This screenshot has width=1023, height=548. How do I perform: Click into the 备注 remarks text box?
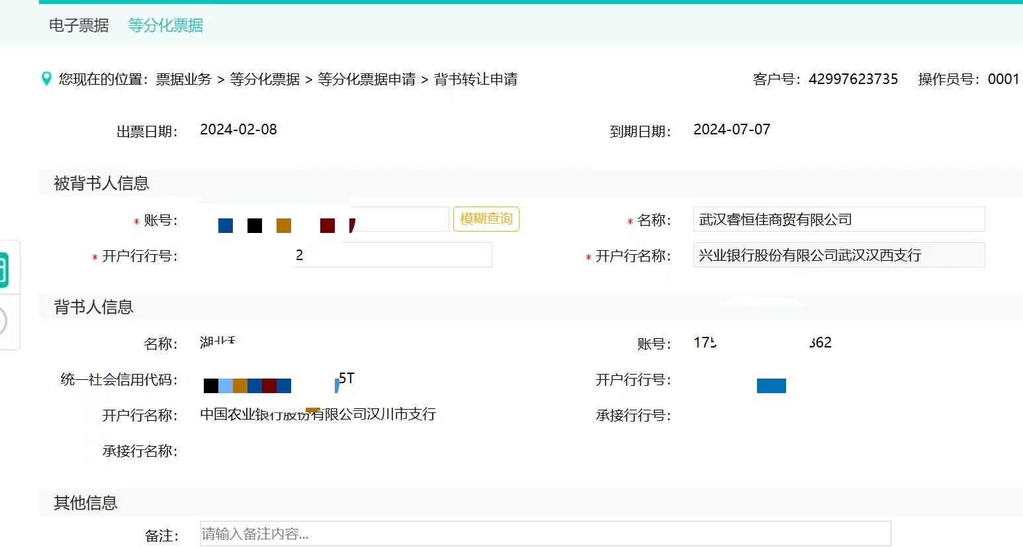545,533
